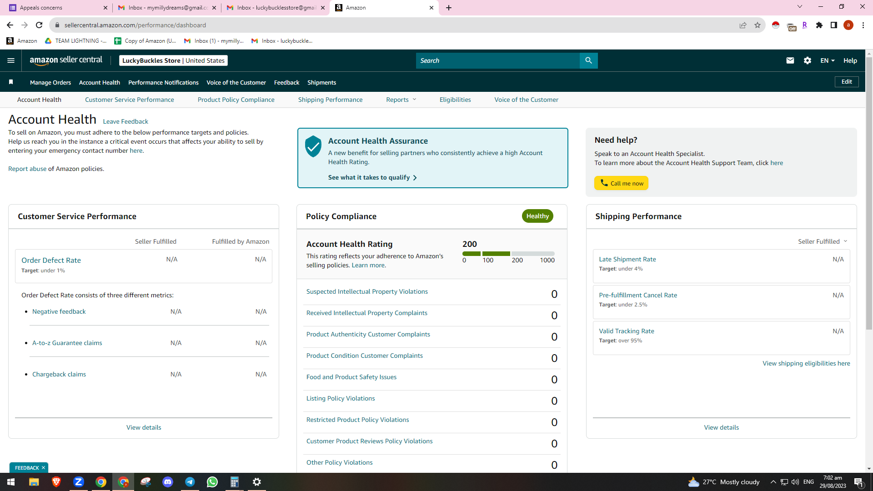This screenshot has width=873, height=491.
Task: Open Telegram from the taskbar
Action: pos(190,482)
